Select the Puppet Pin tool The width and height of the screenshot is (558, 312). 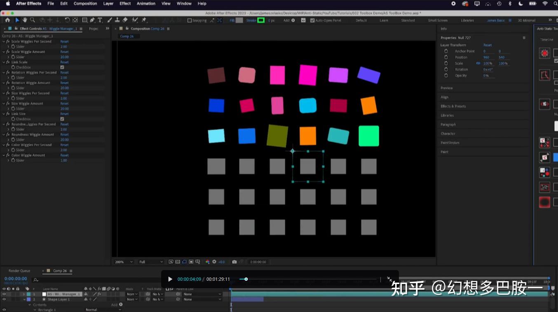(x=144, y=20)
